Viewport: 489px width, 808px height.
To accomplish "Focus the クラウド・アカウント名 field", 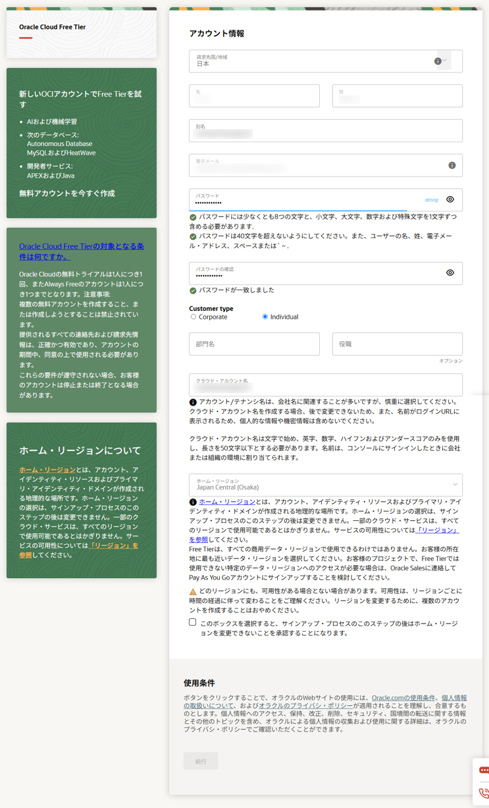I will (x=326, y=385).
